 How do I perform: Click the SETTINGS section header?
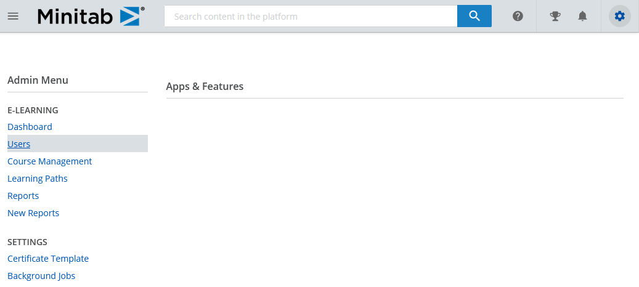[x=27, y=242]
